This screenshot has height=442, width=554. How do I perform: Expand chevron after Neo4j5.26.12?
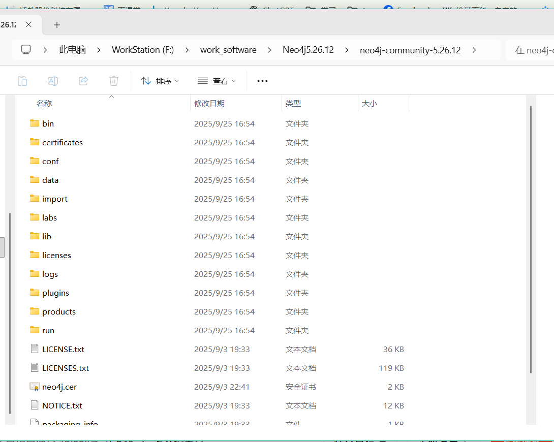pyautogui.click(x=347, y=50)
